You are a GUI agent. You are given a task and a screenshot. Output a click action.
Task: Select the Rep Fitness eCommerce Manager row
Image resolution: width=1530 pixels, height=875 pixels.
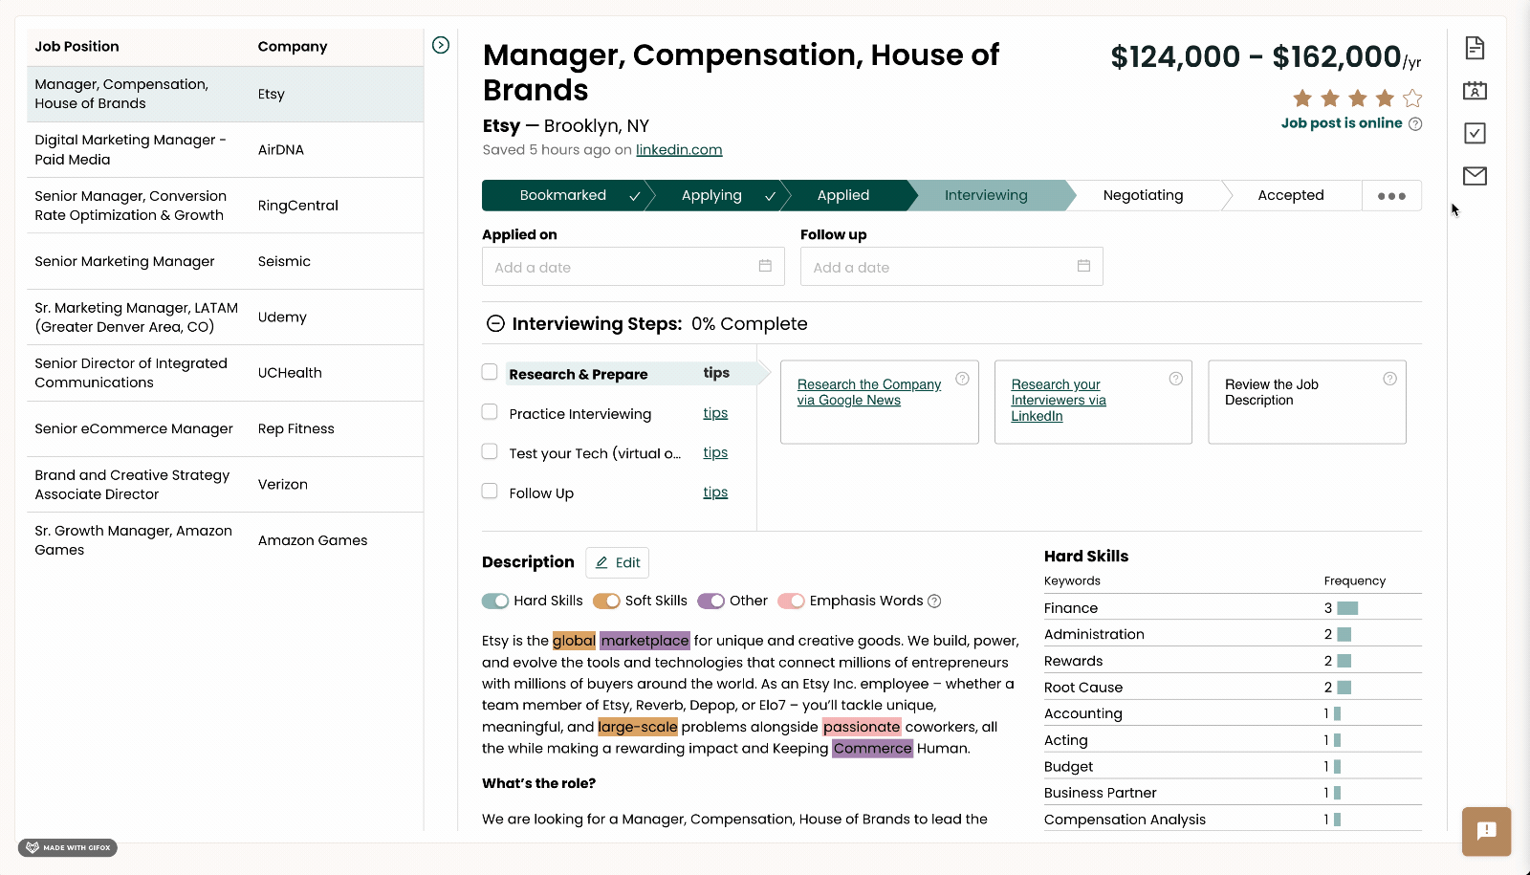(225, 428)
